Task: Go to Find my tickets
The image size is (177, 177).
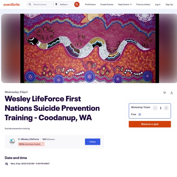Action: [143, 4]
